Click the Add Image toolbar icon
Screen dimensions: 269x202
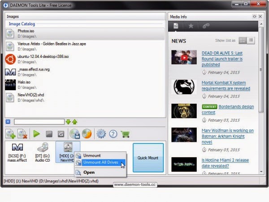(10, 134)
